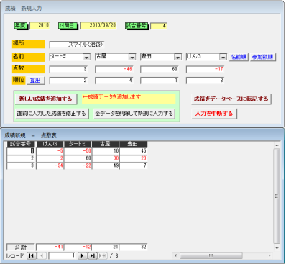Click horizontal scrollbar thumb in 点数表
The width and height of the screenshot is (286, 264).
click(x=211, y=255)
